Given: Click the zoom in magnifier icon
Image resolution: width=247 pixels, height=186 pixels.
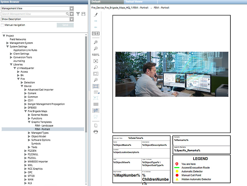Looking at the screenshot, I should tap(96, 42).
